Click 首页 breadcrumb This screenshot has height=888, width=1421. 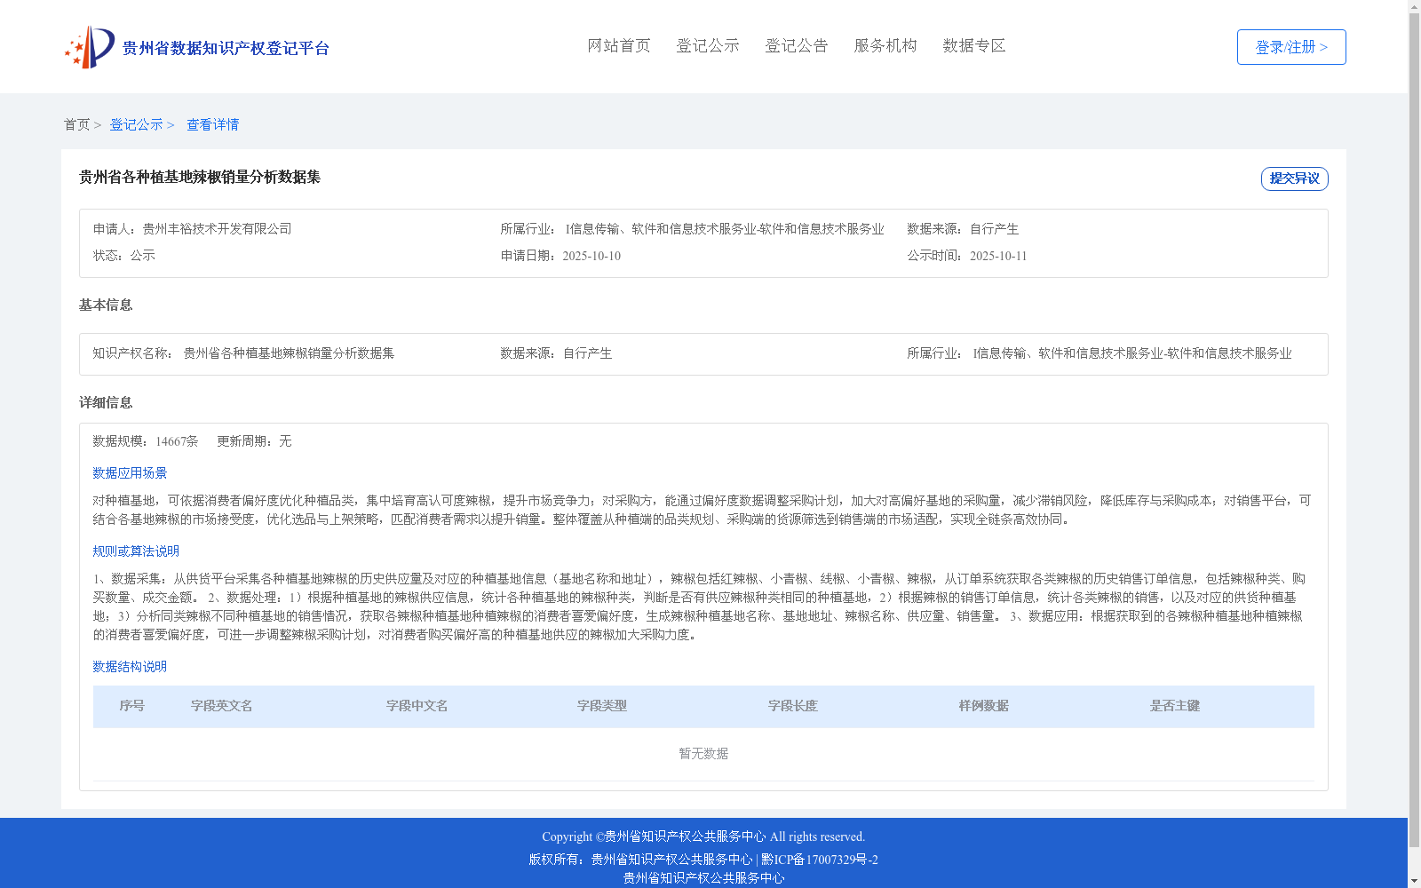(76, 125)
